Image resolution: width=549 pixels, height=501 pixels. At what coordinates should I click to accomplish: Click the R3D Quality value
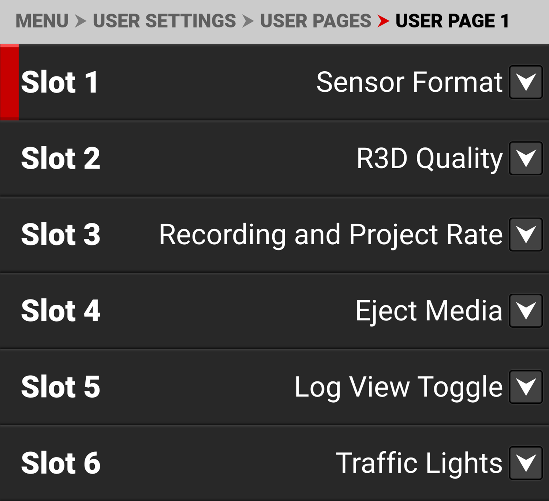(429, 158)
